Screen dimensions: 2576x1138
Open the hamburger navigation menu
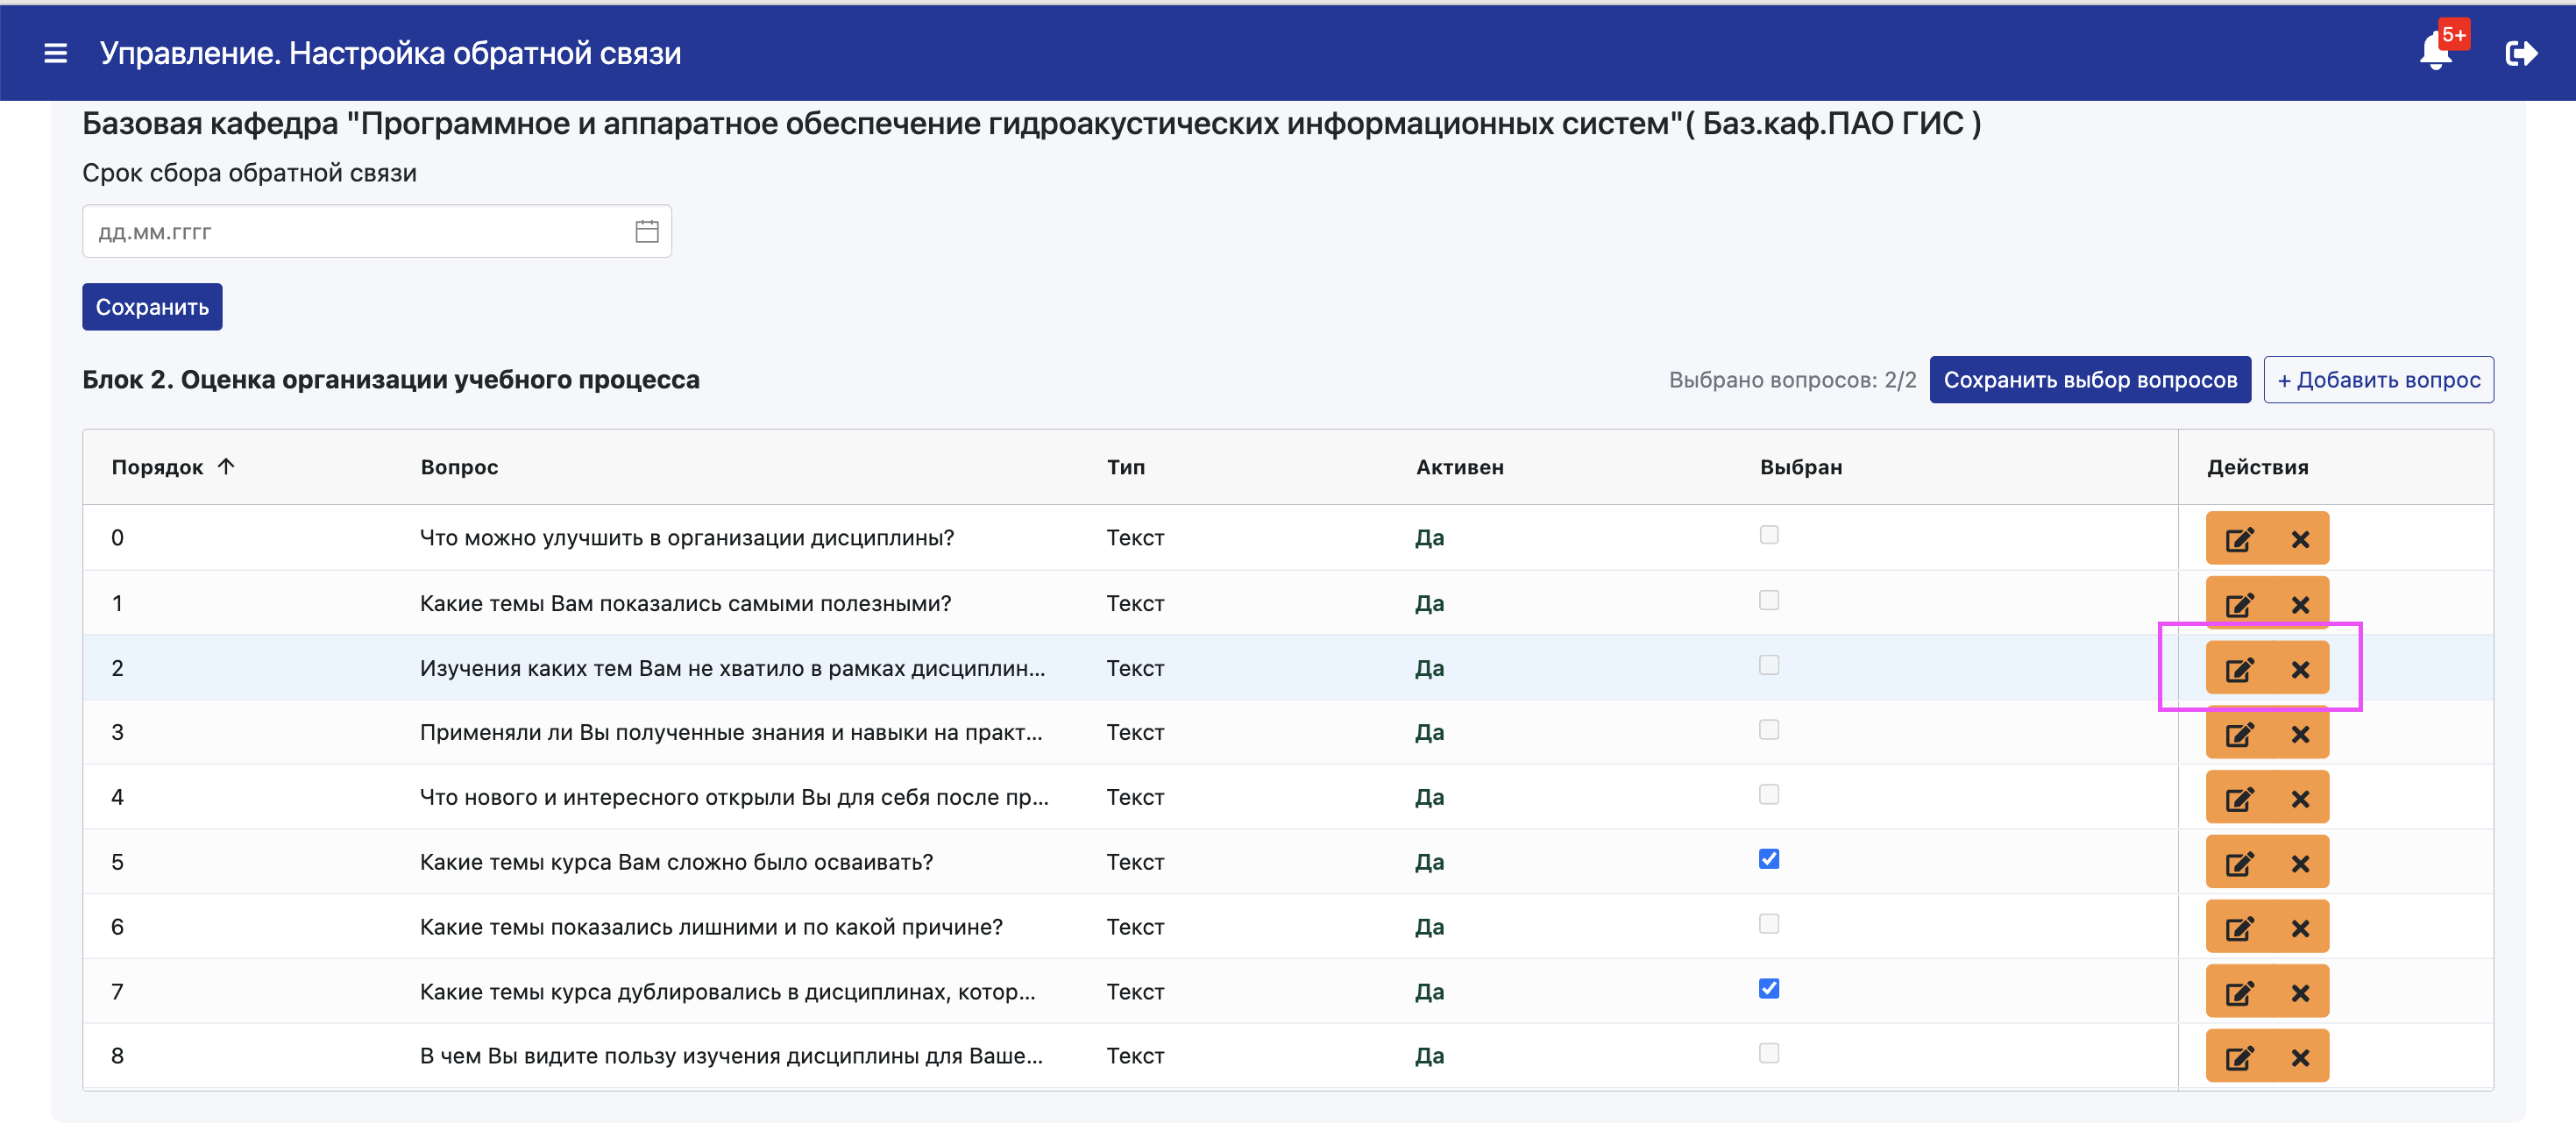pyautogui.click(x=56, y=53)
